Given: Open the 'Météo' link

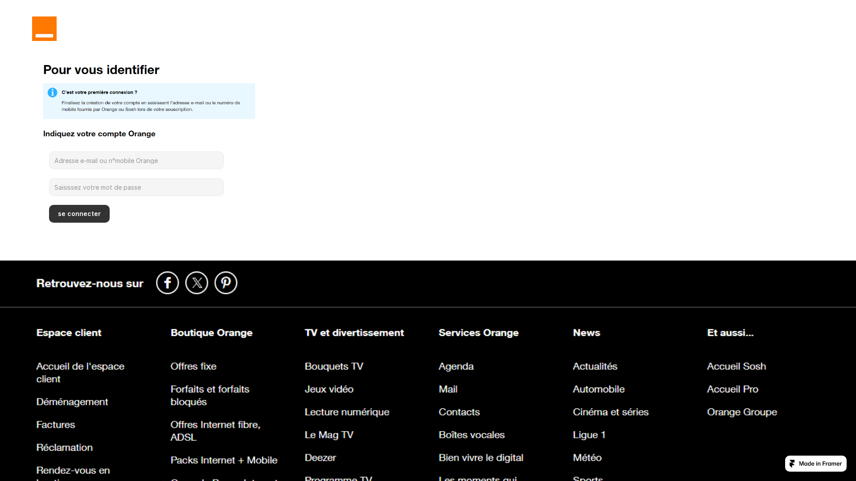Looking at the screenshot, I should coord(587,458).
